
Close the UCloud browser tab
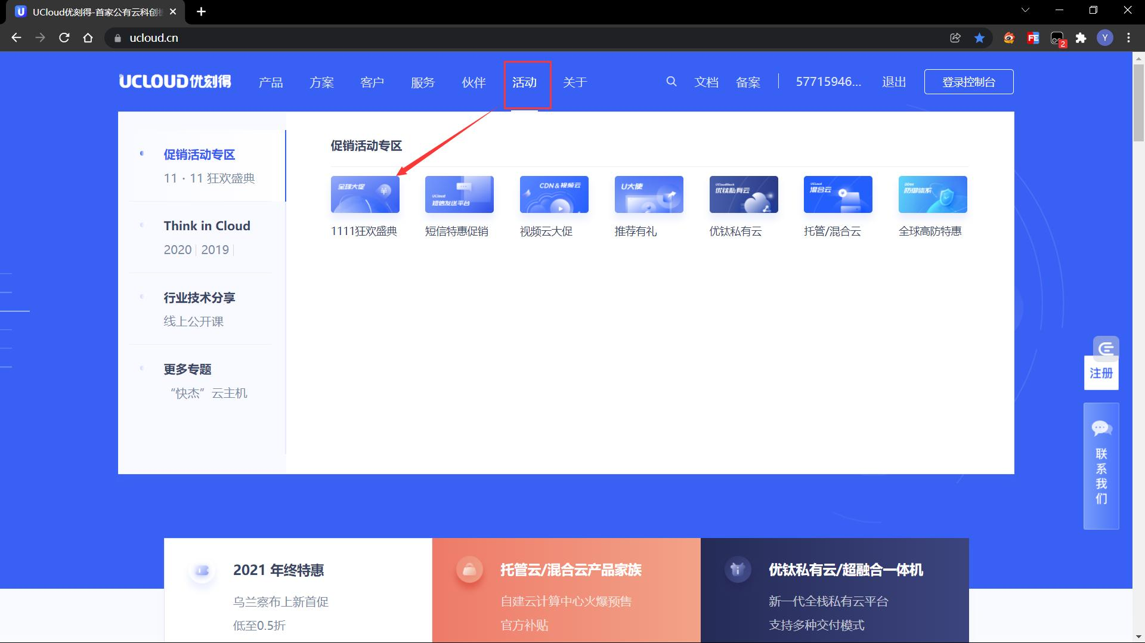[173, 11]
